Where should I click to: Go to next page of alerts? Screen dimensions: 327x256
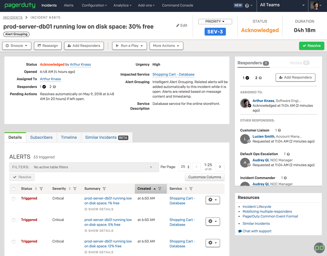[220, 167]
